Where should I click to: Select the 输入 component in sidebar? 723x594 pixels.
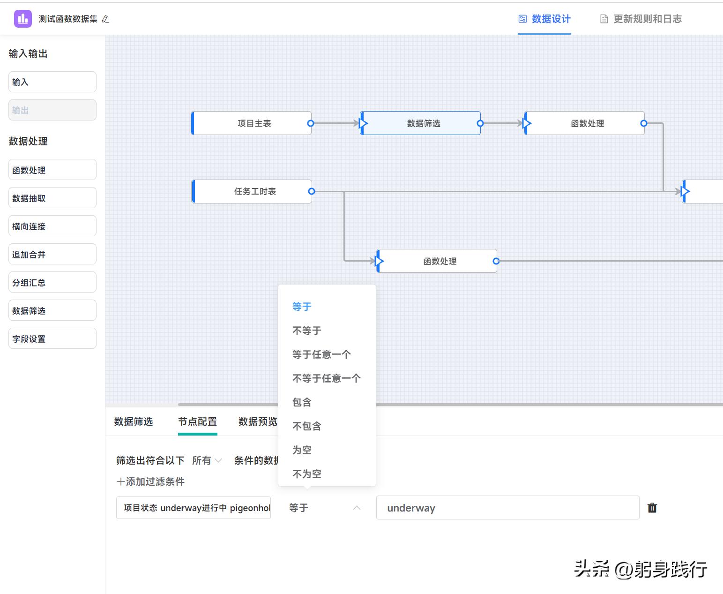click(52, 82)
